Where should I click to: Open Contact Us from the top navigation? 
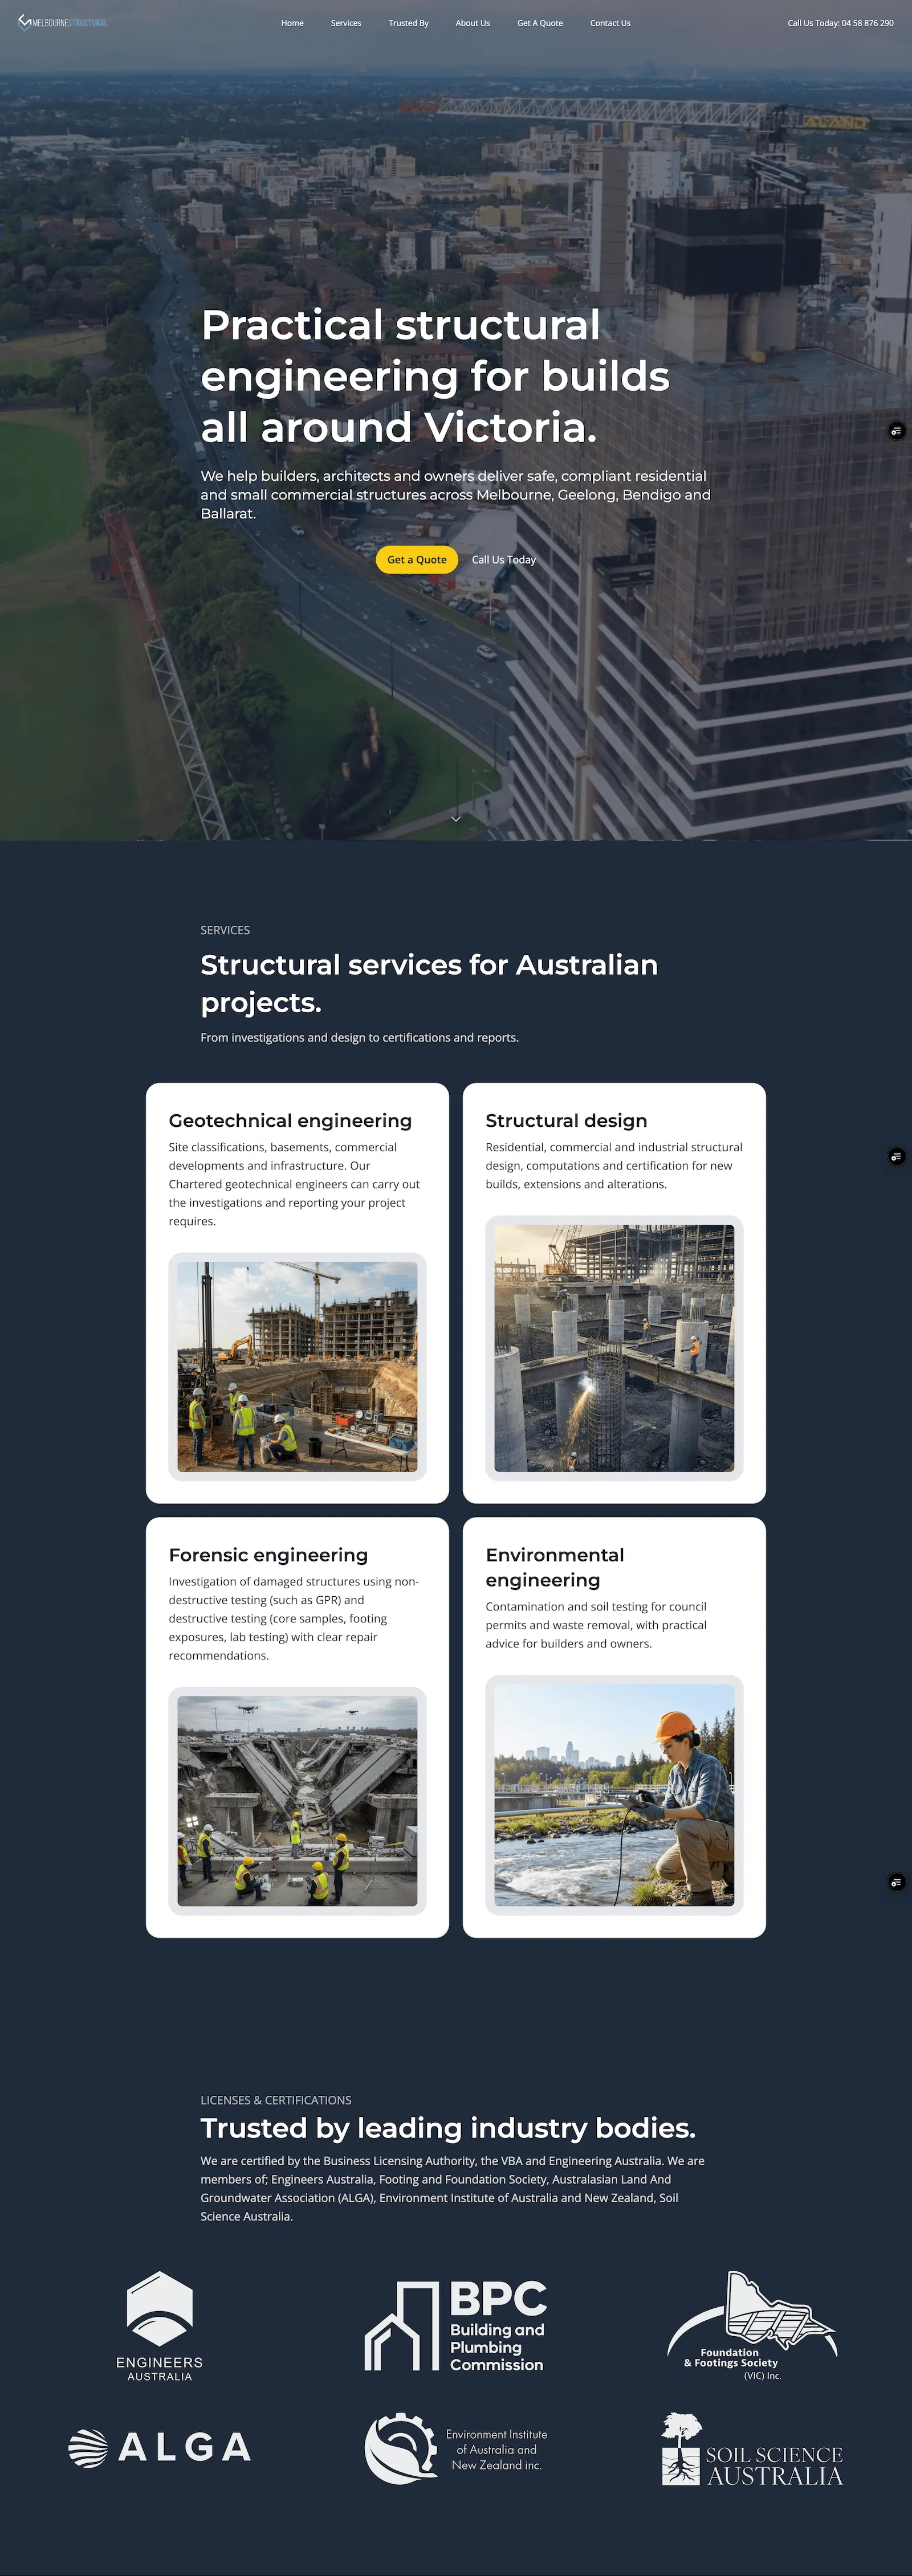(610, 23)
